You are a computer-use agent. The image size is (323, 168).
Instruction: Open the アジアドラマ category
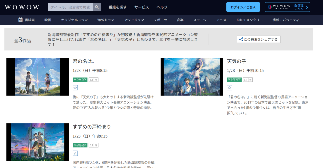134,20
